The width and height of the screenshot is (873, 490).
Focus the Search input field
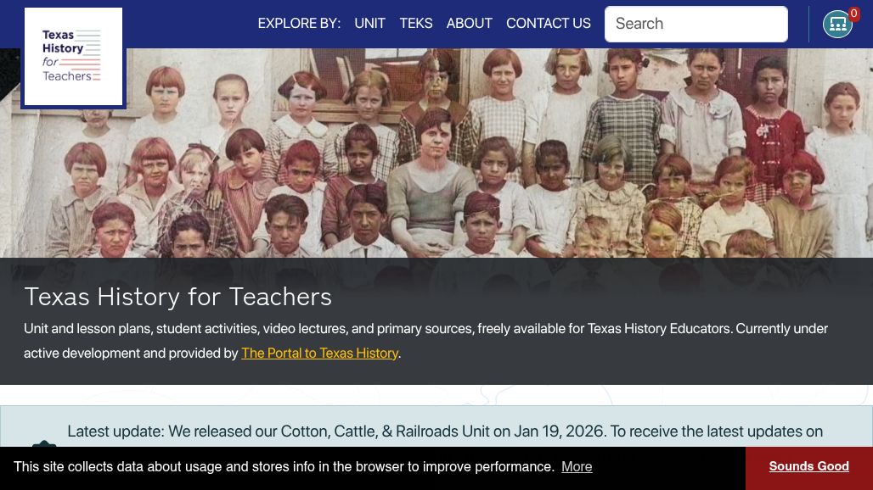(696, 24)
